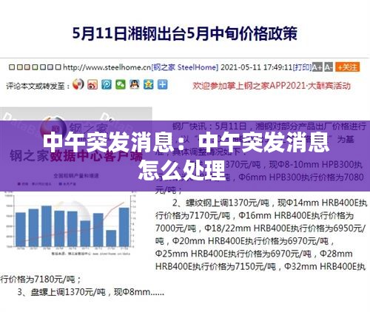Click the article title 5月11日湘钢出台5月中旬价格政策
The height and width of the screenshot is (312, 370).
pos(184,33)
